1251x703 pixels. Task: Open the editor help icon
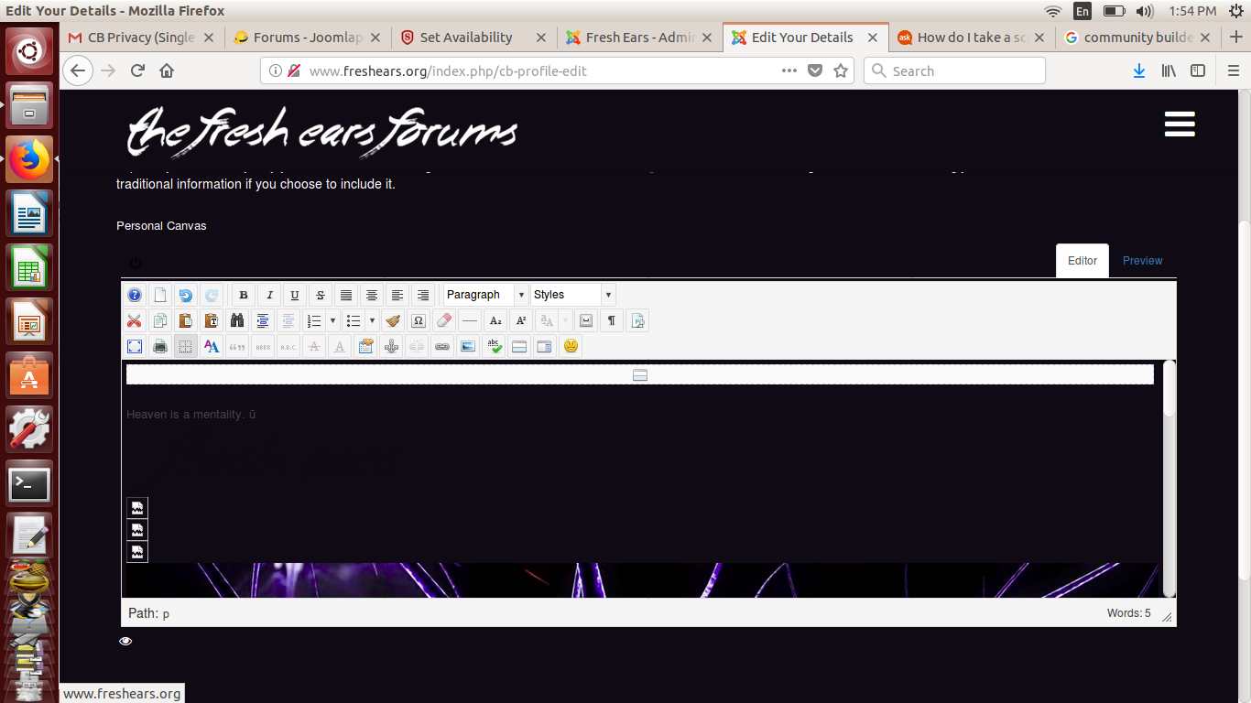135,295
